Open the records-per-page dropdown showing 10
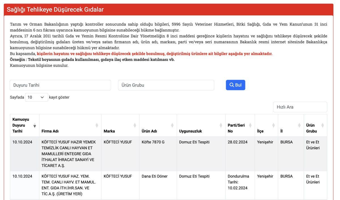The height and width of the screenshot is (200, 340). click(37, 97)
